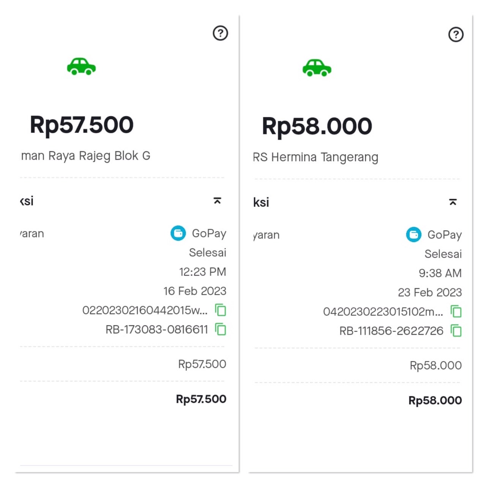Select the 16 Feb 2023 date text

click(x=195, y=291)
